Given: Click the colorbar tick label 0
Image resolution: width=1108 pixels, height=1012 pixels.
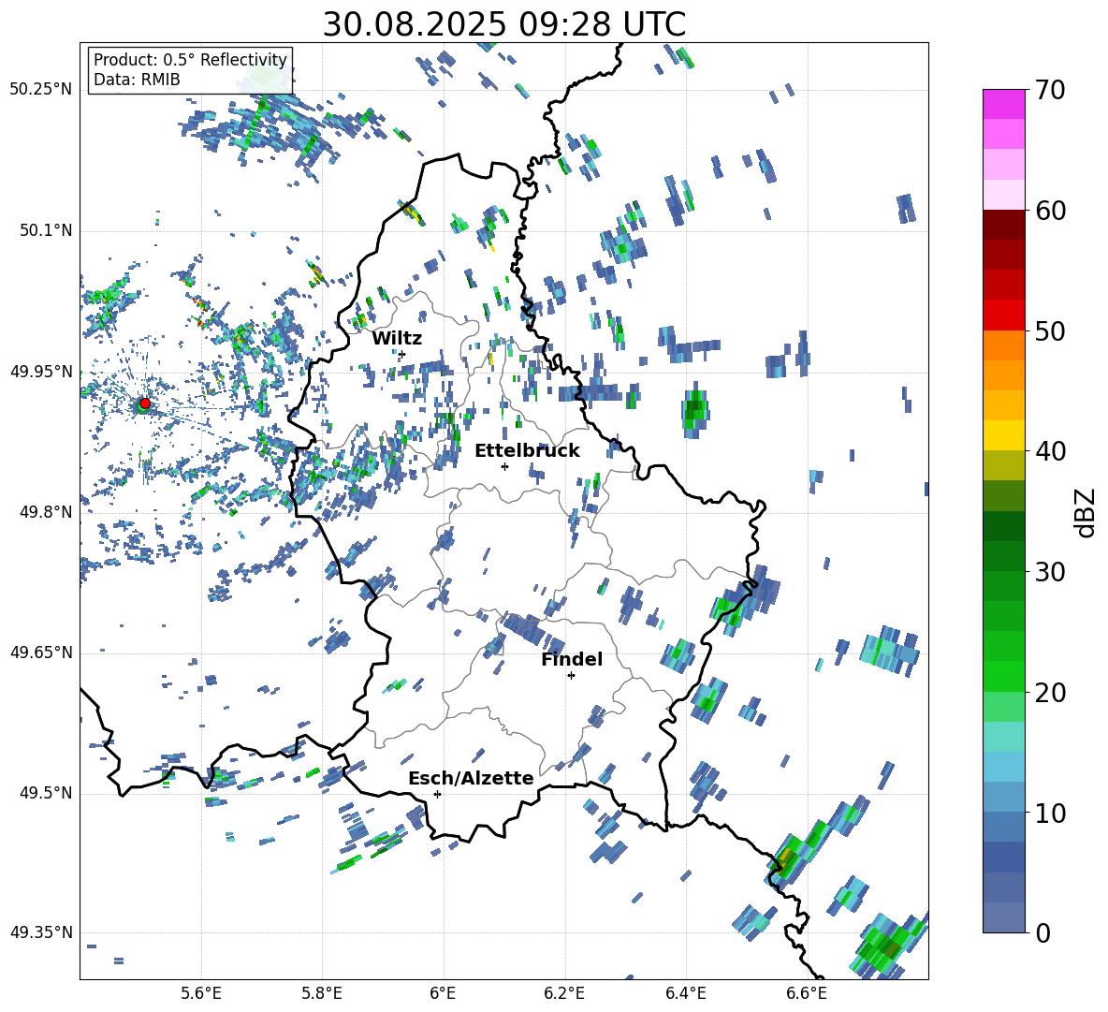Looking at the screenshot, I should [x=1042, y=933].
